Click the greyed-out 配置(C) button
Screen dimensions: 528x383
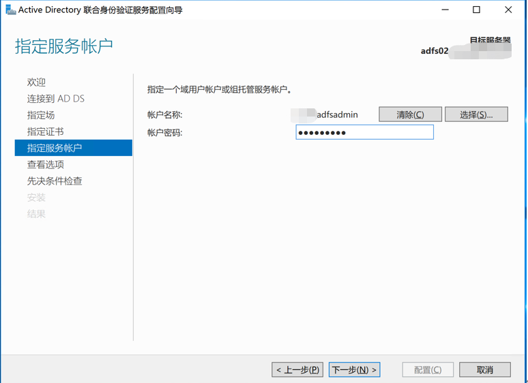[x=428, y=370]
